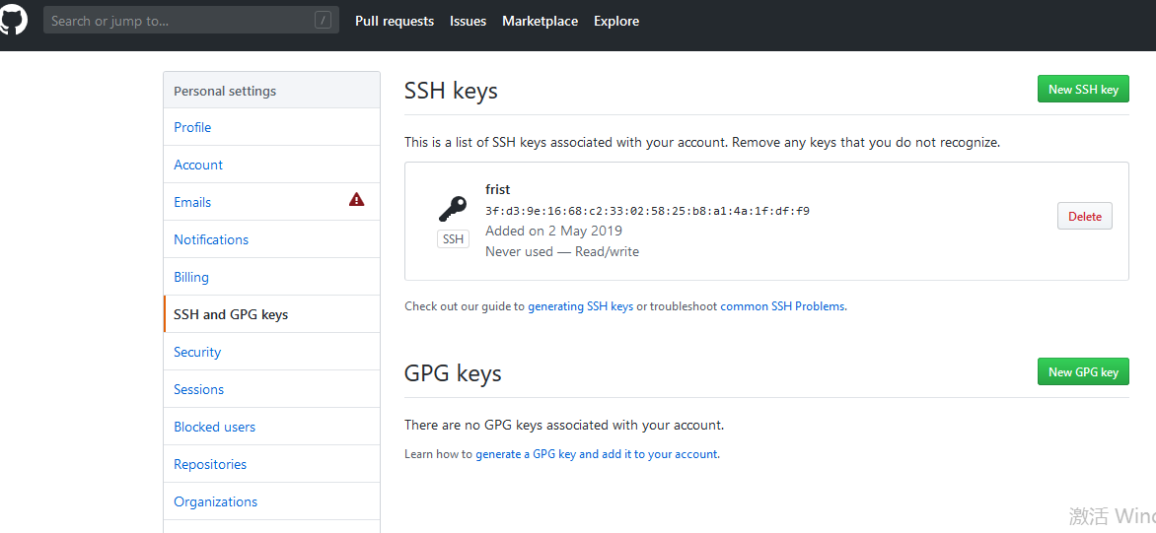Open common SSH Problems link
Screen dimensions: 1156x533
783,306
